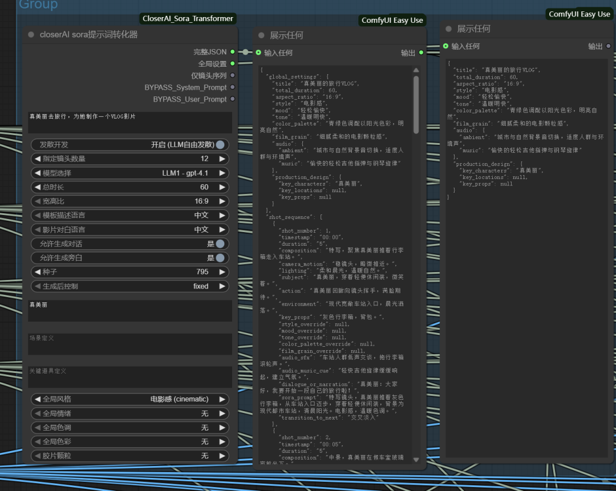
Task: Click the 输出 port of the right 展示任何 node
Action: pyautogui.click(x=608, y=46)
